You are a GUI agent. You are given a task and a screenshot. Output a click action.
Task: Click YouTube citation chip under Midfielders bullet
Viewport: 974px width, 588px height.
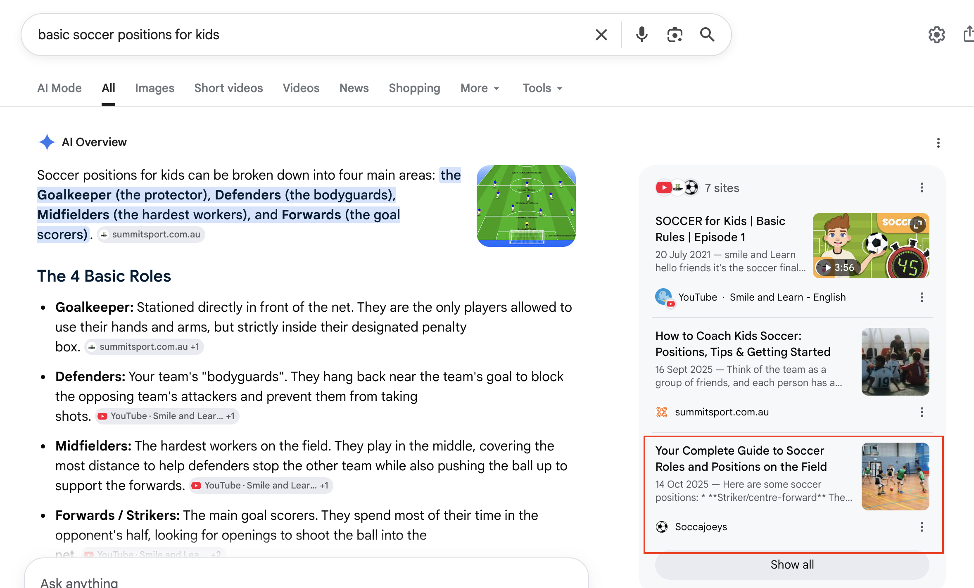tap(261, 486)
